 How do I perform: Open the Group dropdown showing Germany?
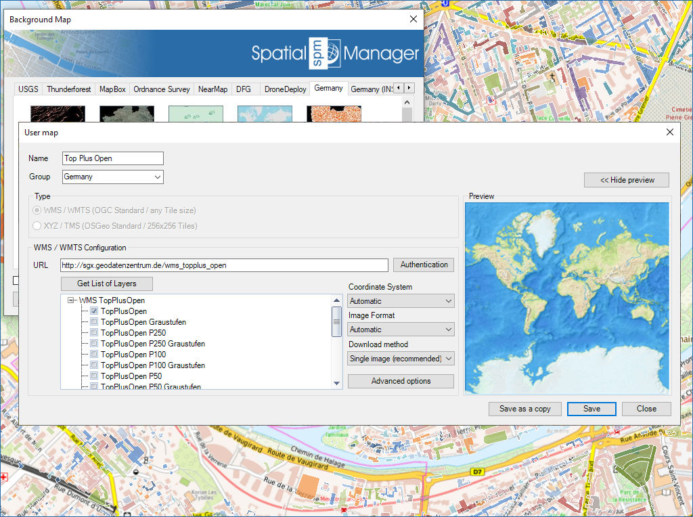(113, 177)
